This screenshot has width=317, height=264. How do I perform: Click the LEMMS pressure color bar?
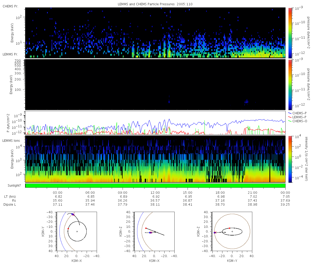pyautogui.click(x=290, y=84)
